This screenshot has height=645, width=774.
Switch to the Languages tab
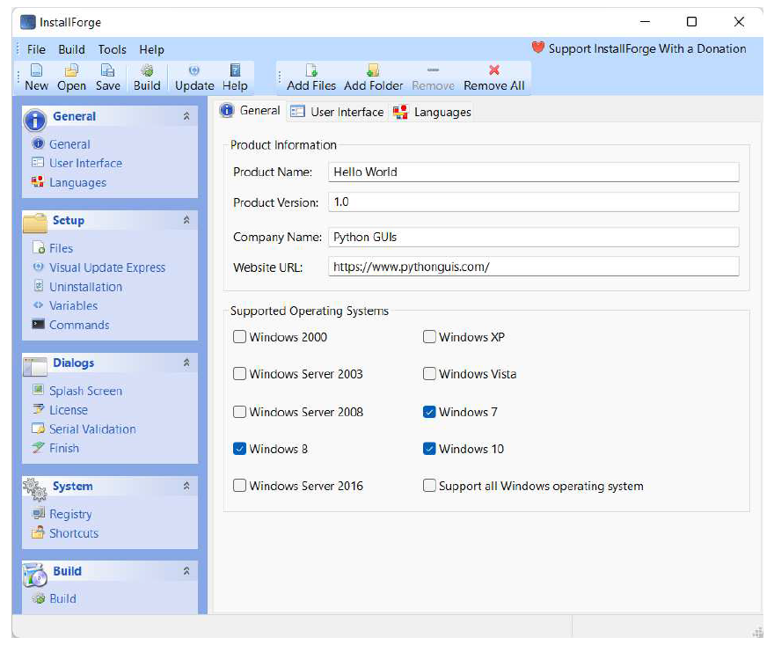433,112
